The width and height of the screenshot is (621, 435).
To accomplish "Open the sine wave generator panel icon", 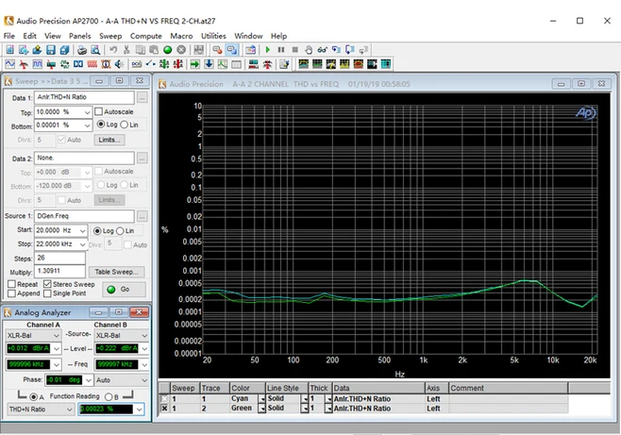I will click(9, 64).
